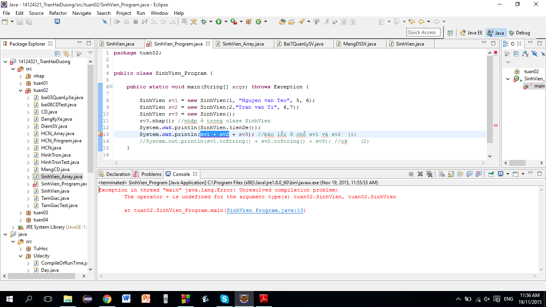Switch to the MangDSSV.java editor tab
The image size is (546, 307).
click(x=359, y=44)
